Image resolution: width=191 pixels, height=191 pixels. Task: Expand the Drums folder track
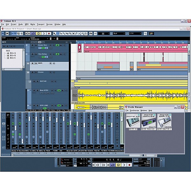click(x=28, y=72)
